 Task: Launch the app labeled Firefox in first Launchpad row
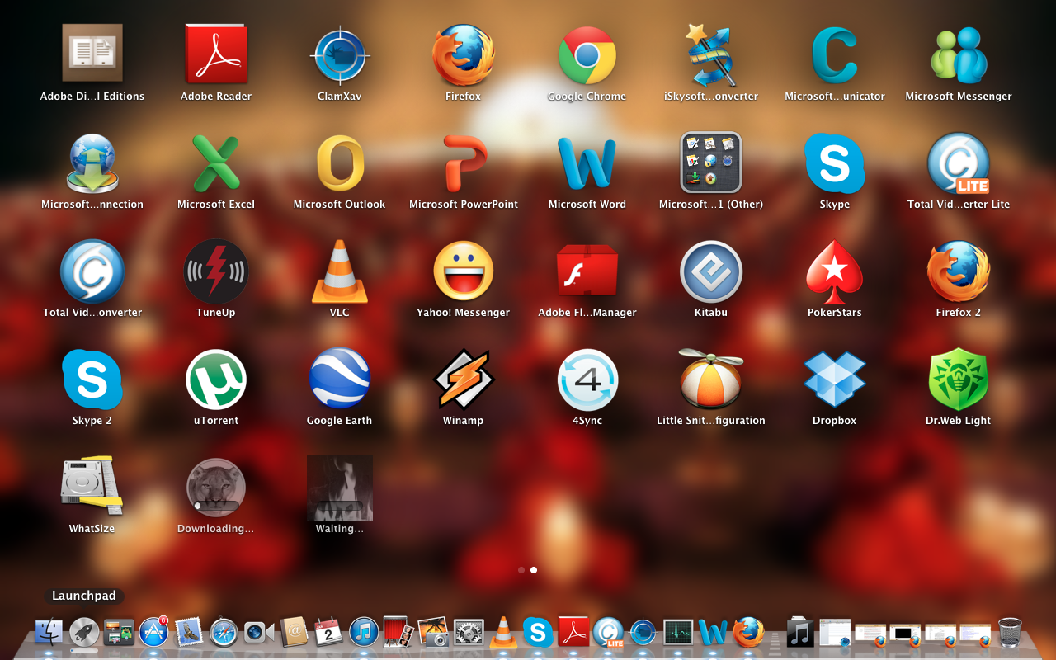(464, 55)
